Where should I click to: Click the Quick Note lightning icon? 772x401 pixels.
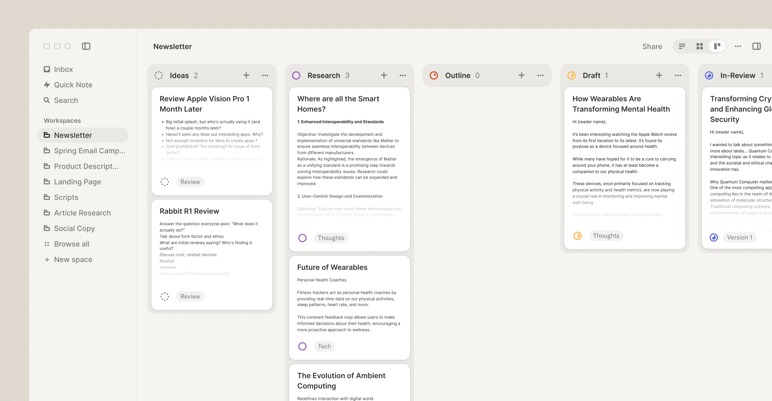(47, 85)
